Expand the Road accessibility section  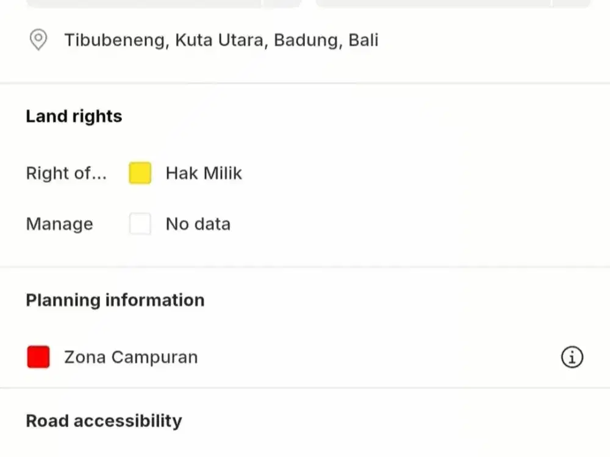pos(104,420)
